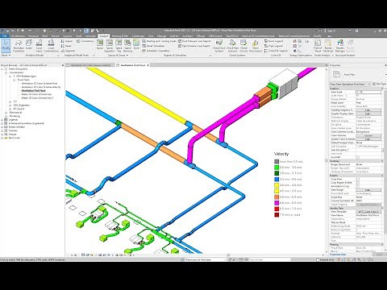The height and width of the screenshot is (290, 387).
Task: Switch to the Ventilation First Floor view tab
Action: coord(133,65)
